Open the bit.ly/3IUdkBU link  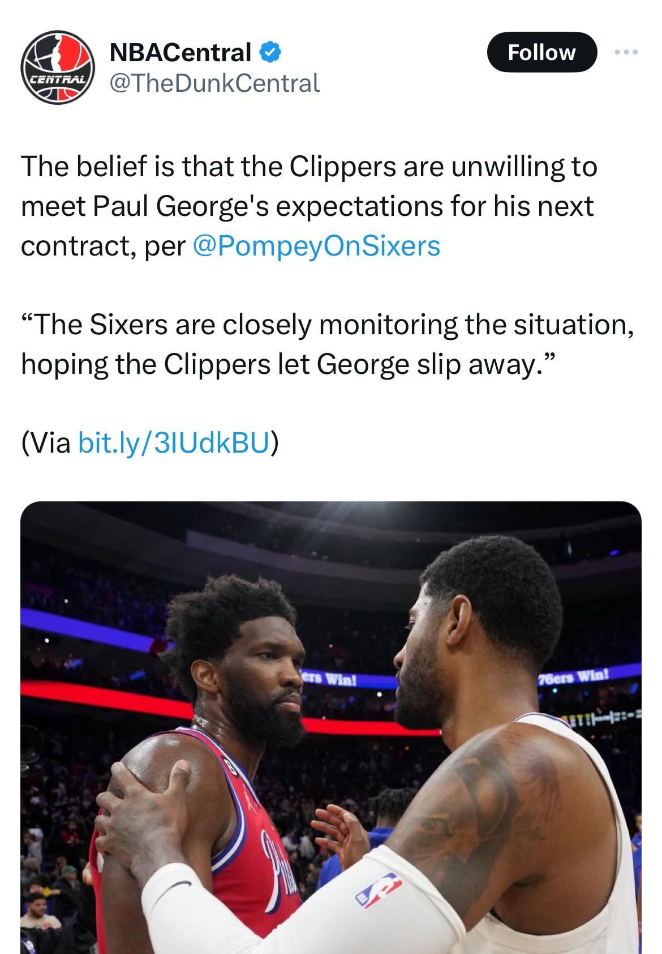(173, 442)
